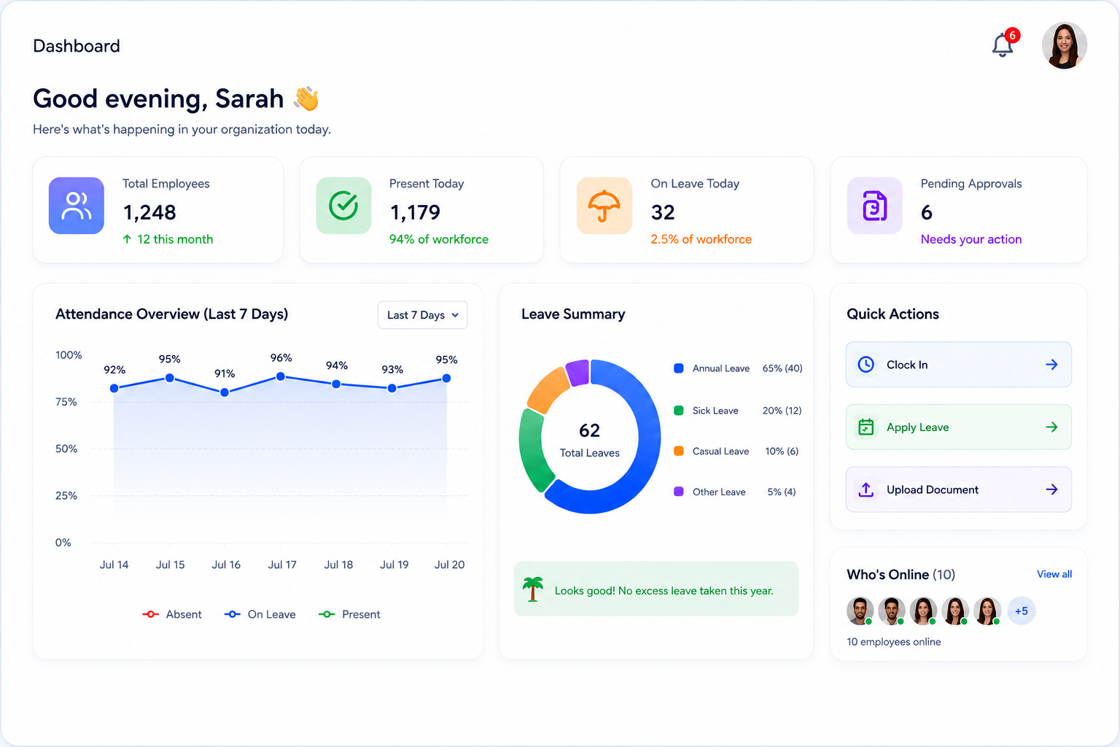Click the 94% of workforce text
The image size is (1120, 747).
(x=439, y=239)
